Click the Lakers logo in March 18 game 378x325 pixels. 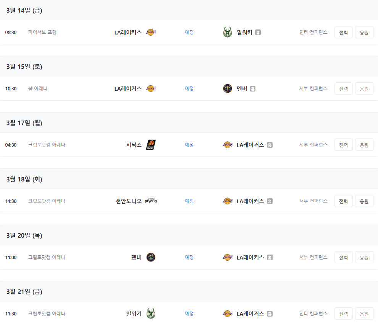[228, 201]
